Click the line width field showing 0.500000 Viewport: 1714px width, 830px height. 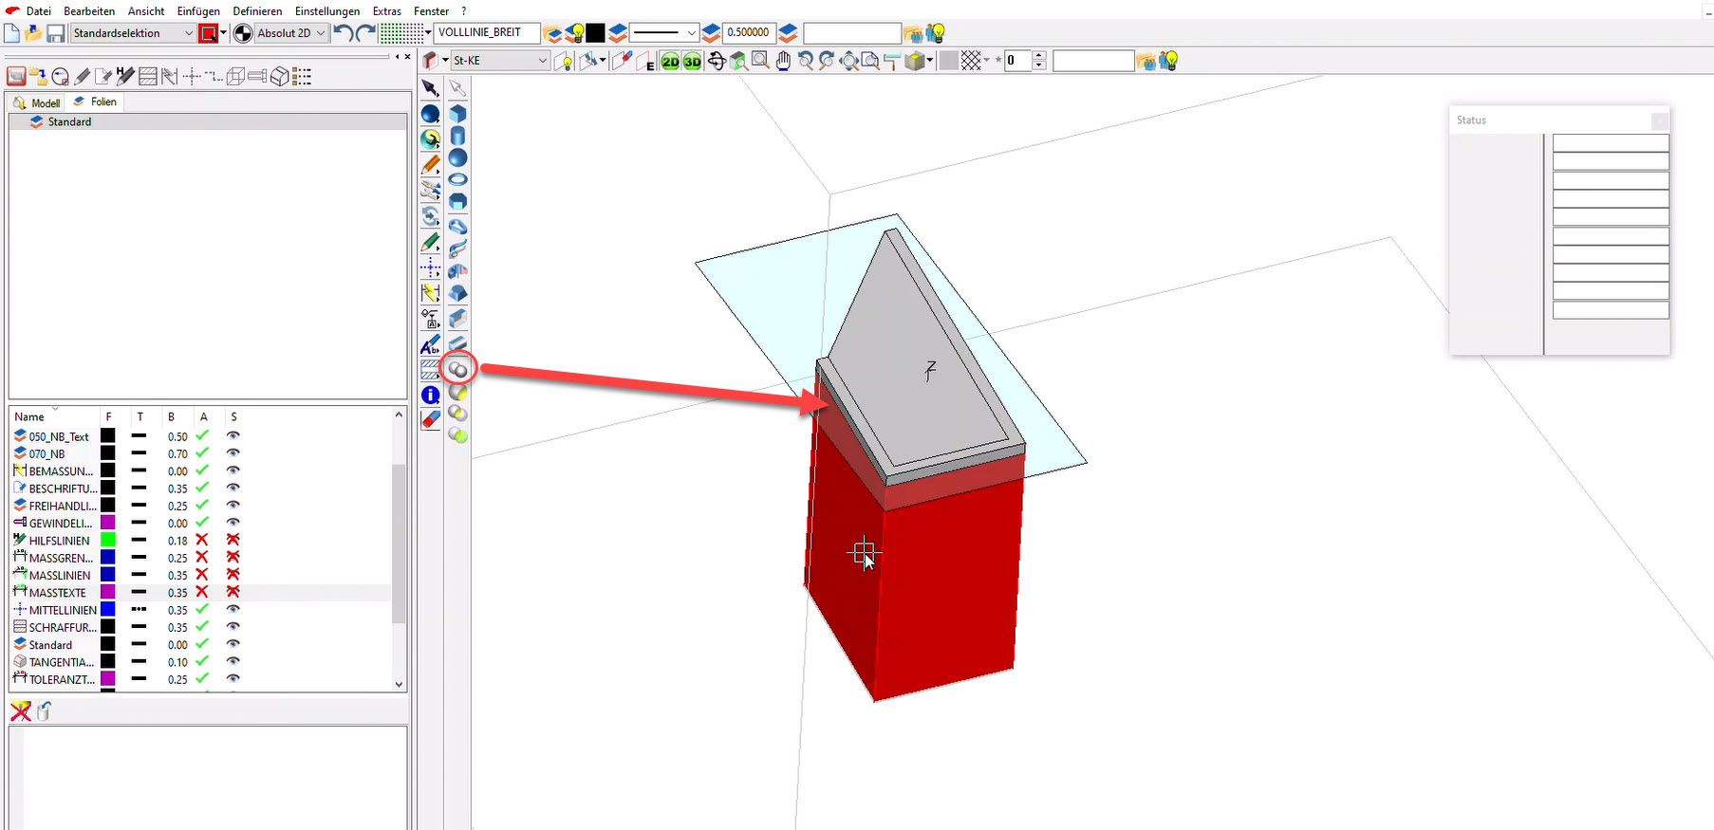tap(749, 32)
